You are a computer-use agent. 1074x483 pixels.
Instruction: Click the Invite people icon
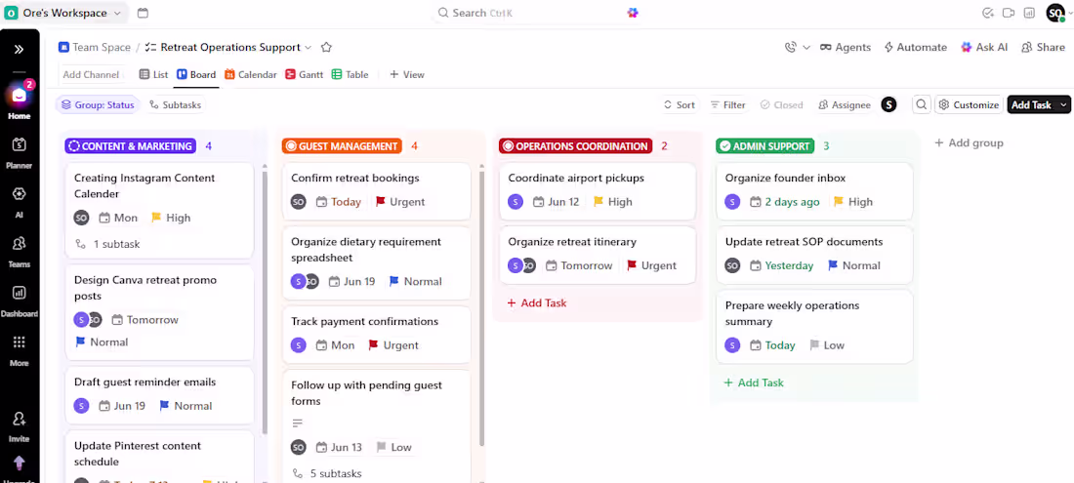pos(20,424)
